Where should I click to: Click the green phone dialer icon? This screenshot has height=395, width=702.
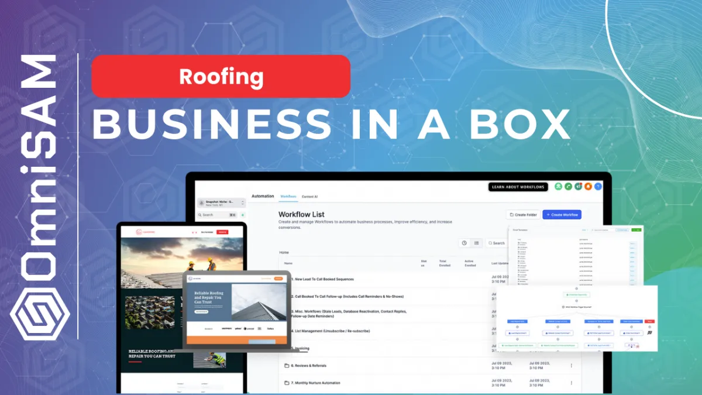pyautogui.click(x=568, y=186)
